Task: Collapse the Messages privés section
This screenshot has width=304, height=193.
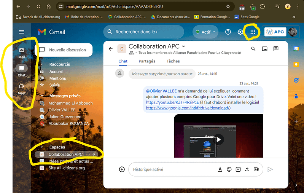Action: pyautogui.click(x=41, y=96)
